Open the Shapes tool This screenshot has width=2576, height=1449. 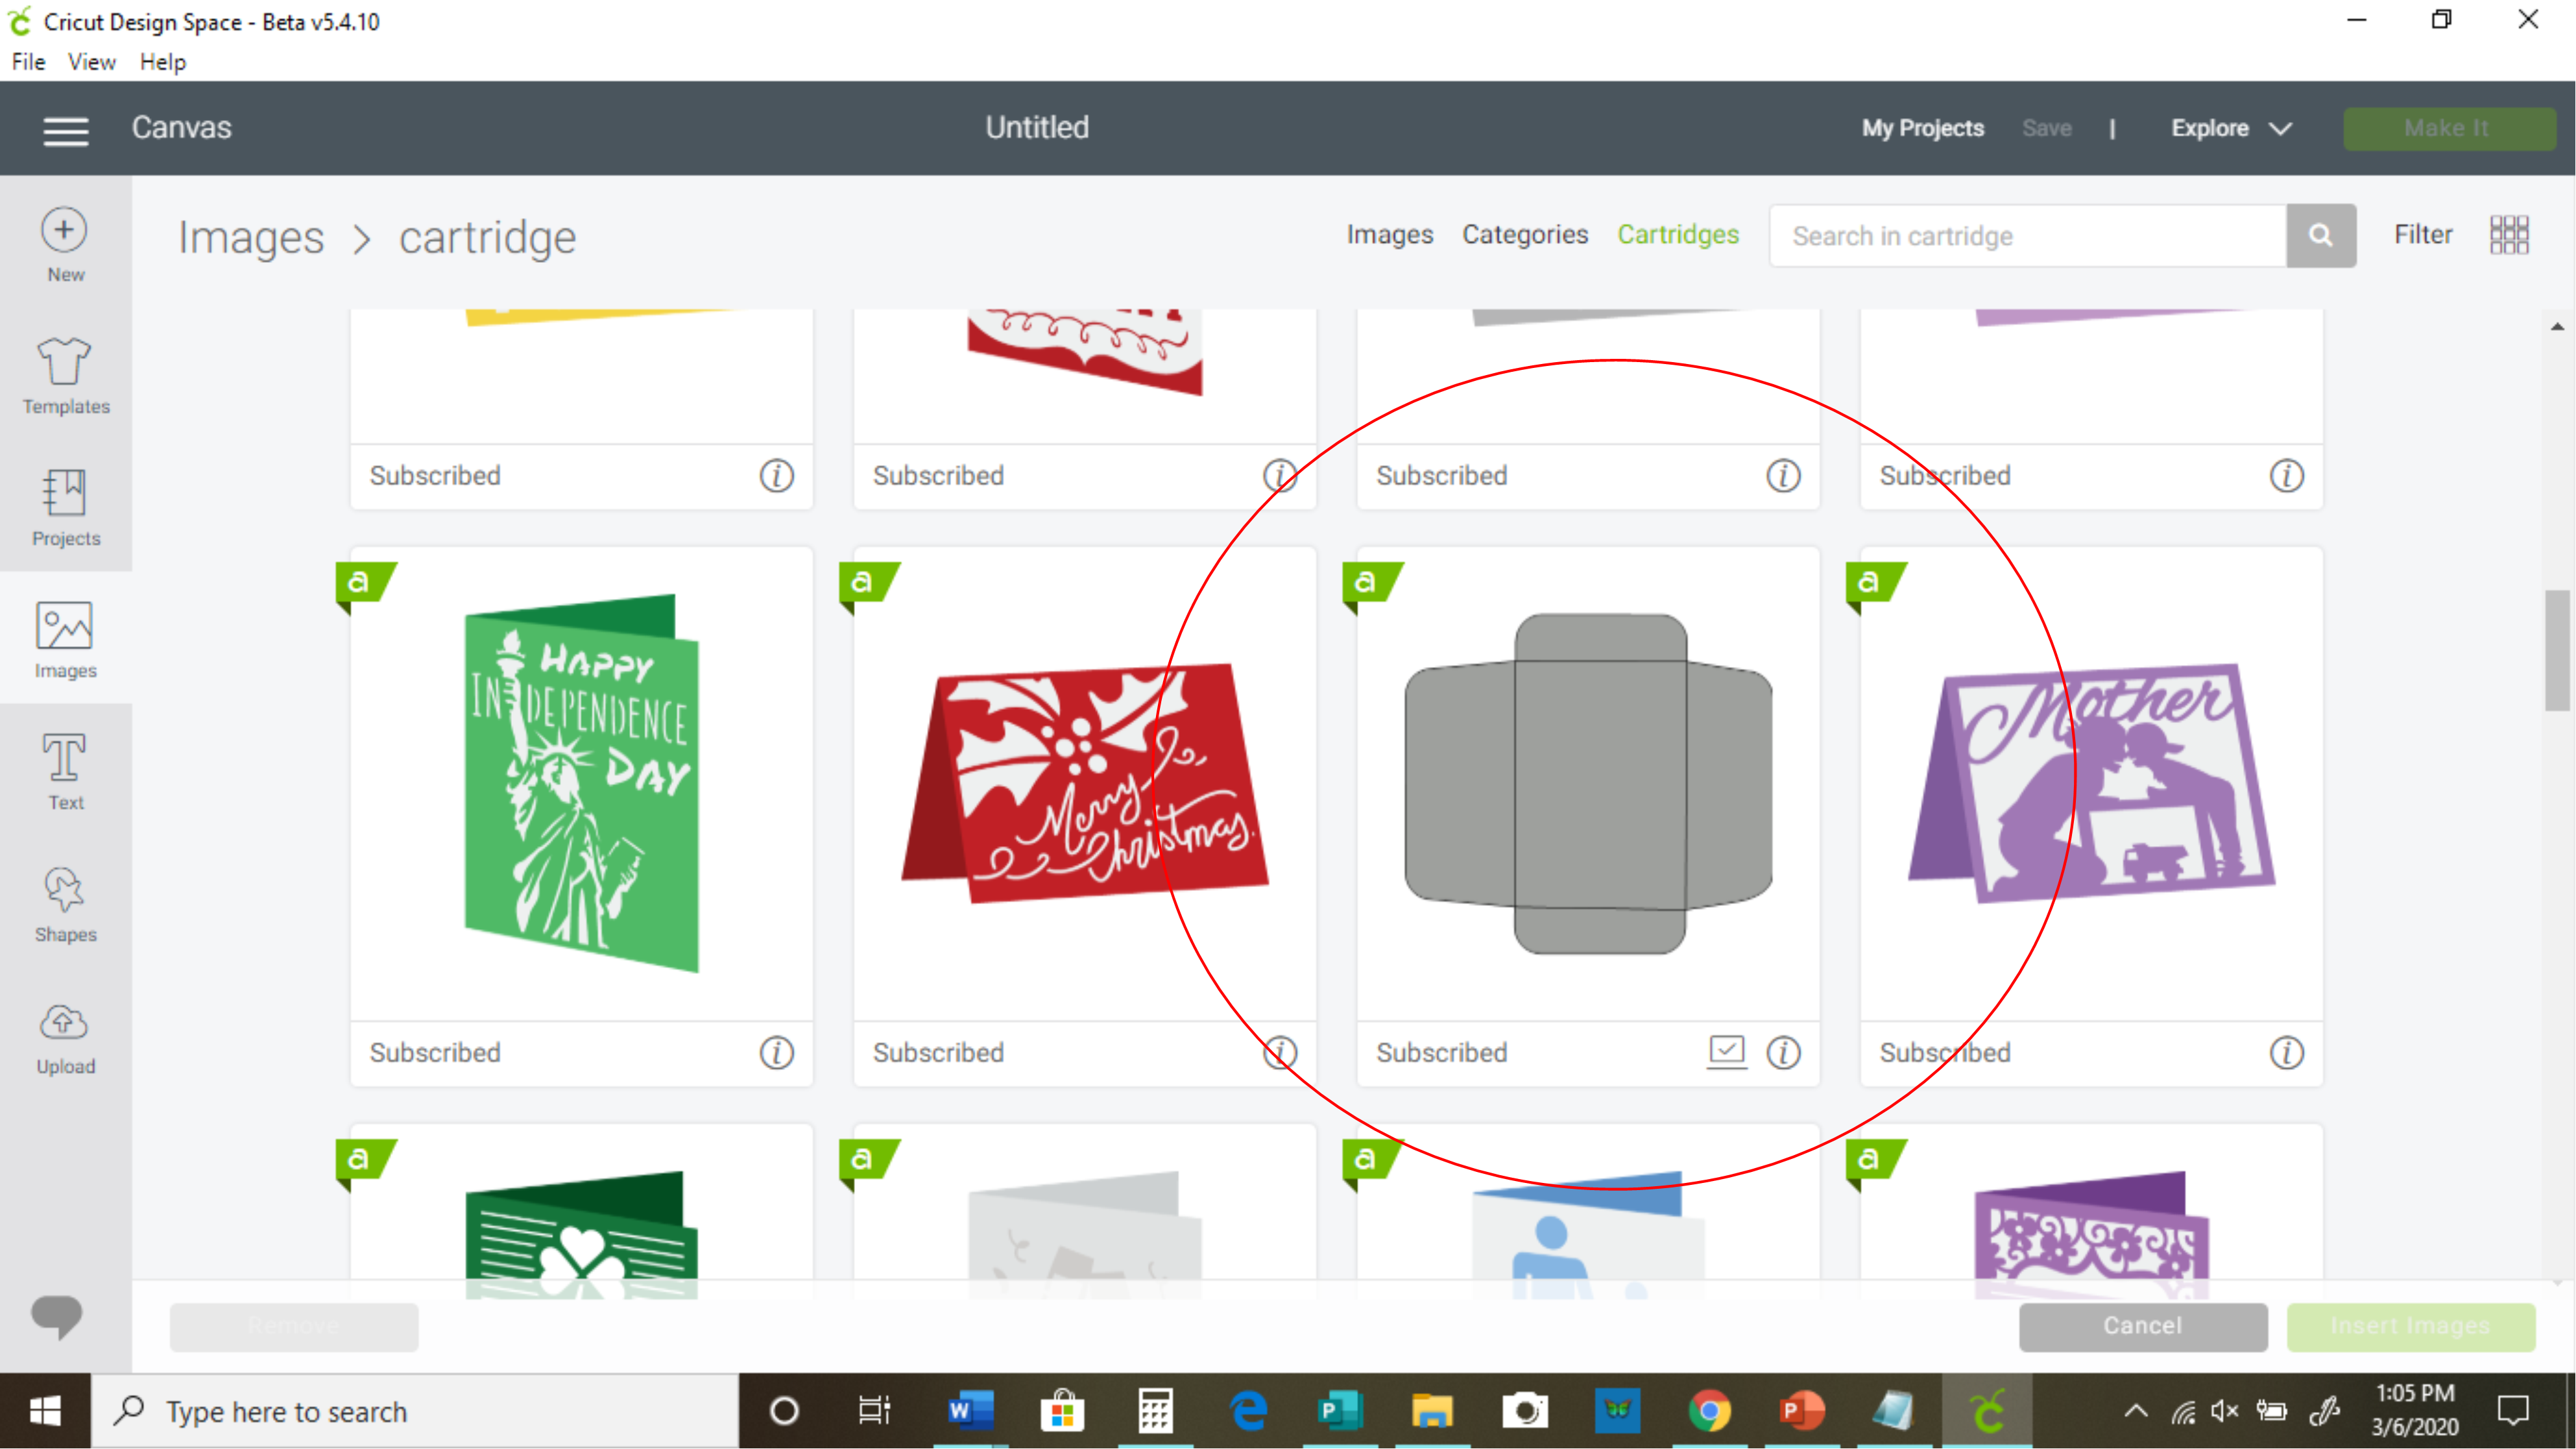65,904
